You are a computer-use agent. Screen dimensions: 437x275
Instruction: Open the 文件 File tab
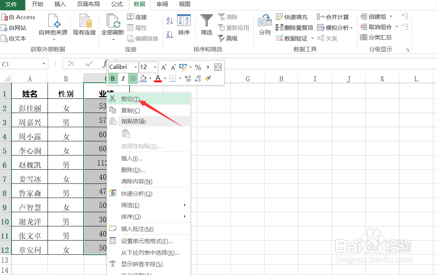[11, 5]
